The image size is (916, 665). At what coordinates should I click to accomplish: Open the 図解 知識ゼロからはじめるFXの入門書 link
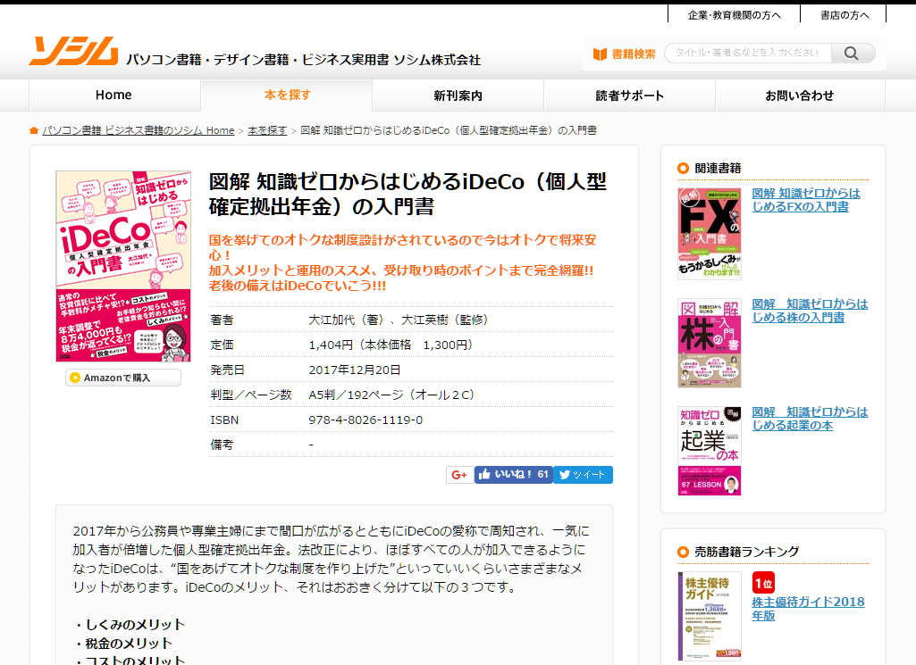pyautogui.click(x=805, y=200)
